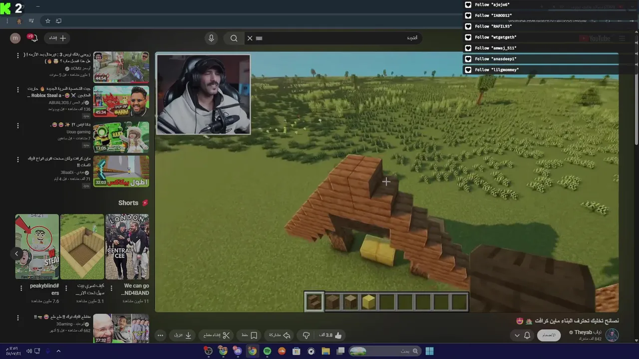
Task: Click the taskbar search box
Action: click(384, 351)
